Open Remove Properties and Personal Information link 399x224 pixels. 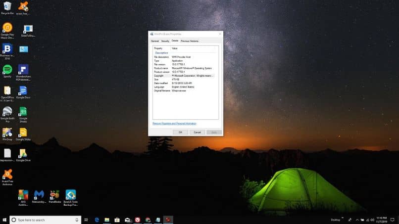[x=174, y=124]
